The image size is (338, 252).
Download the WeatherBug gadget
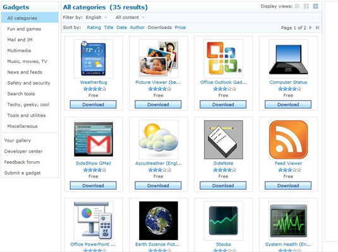[x=93, y=105]
